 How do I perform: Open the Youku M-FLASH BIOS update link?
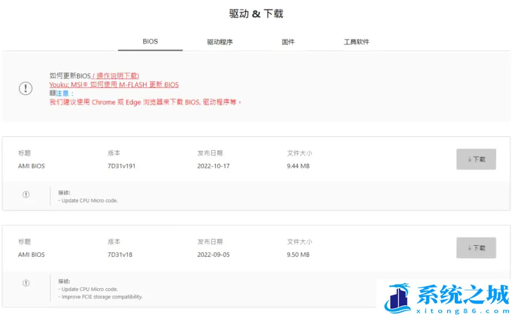(114, 84)
